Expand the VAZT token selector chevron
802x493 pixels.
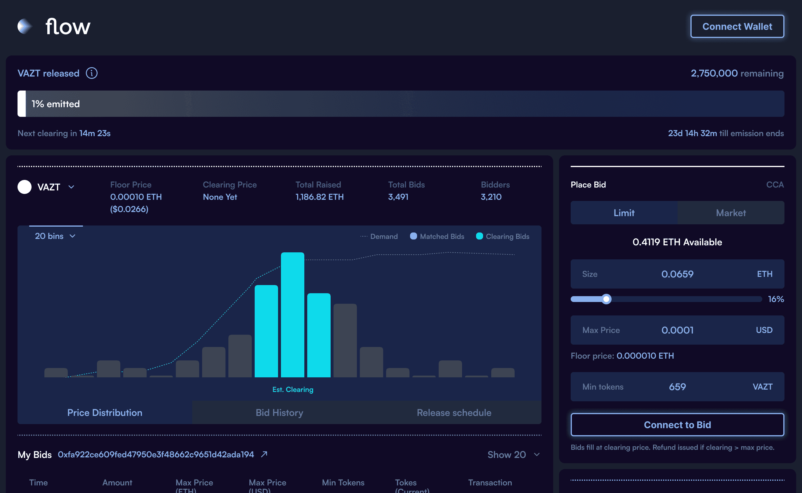71,187
